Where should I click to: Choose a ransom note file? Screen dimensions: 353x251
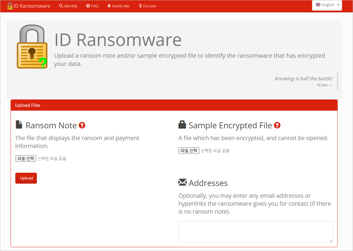coord(26,158)
